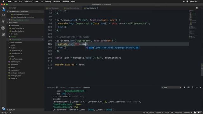Click the Problems count badge
Image resolution: width=203 pixels, height=114 pixels.
pos(56,87)
